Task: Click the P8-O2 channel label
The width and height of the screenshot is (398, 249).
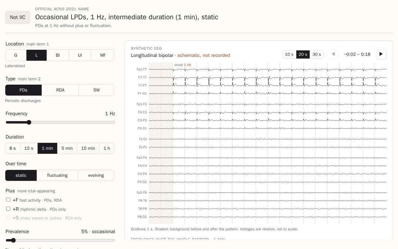Action: pos(142,217)
